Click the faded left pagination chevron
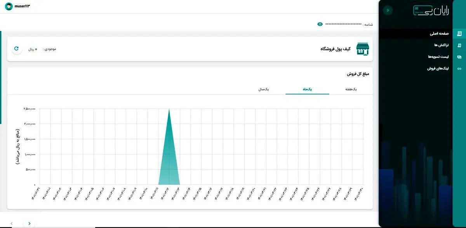The height and width of the screenshot is (228, 466). [12, 223]
